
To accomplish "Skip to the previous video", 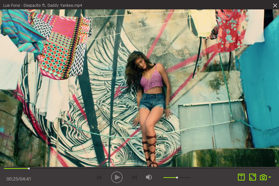I will coord(99,177).
